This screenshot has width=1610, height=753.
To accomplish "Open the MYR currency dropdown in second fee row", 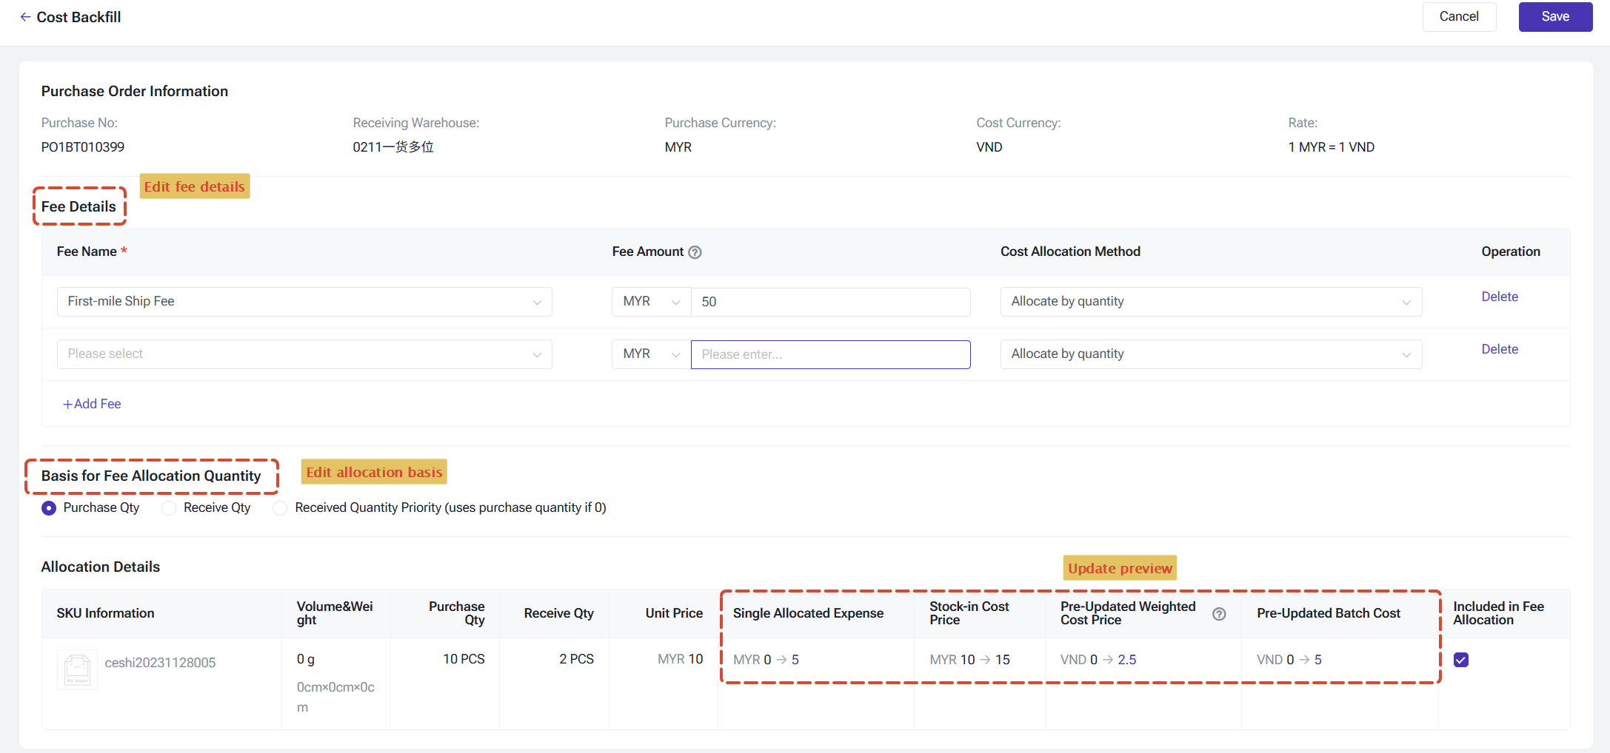I will point(651,354).
